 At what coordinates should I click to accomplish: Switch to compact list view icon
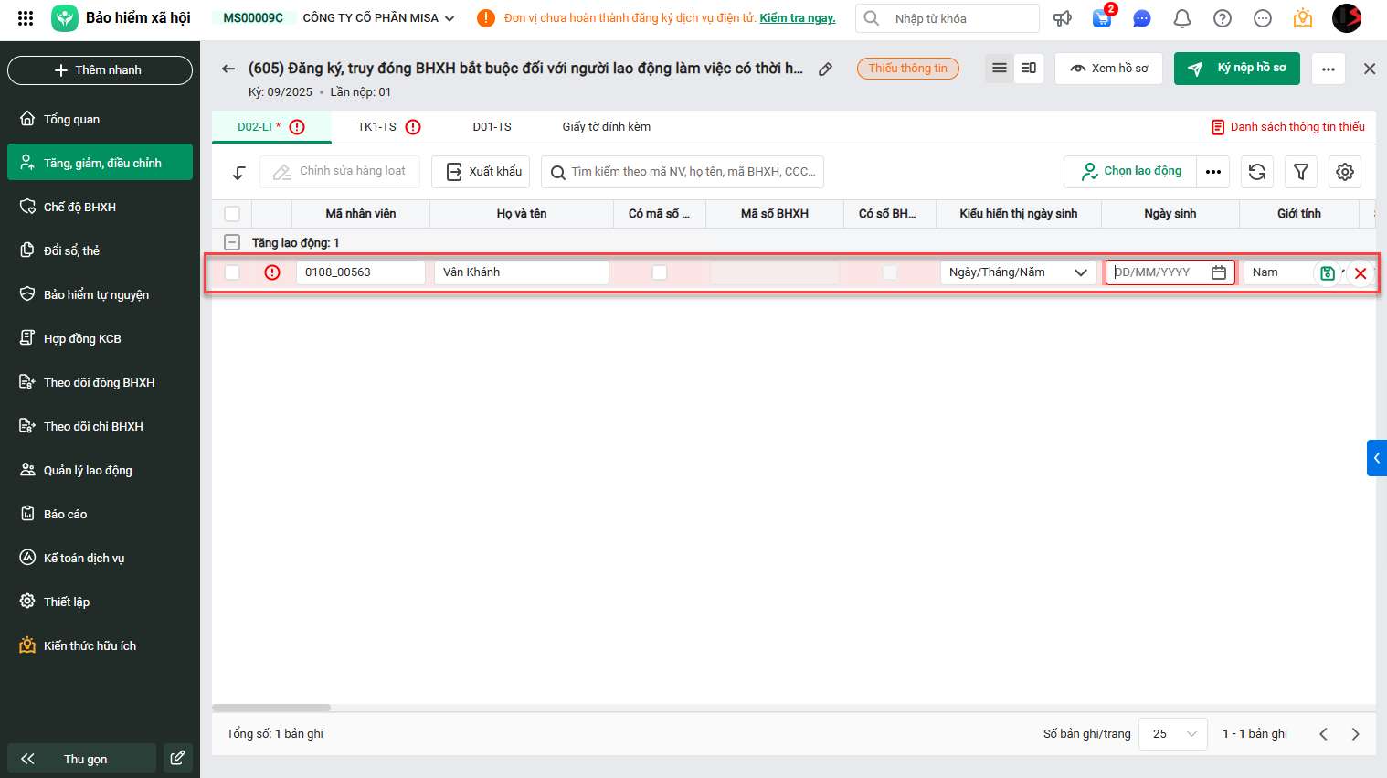coord(1000,68)
